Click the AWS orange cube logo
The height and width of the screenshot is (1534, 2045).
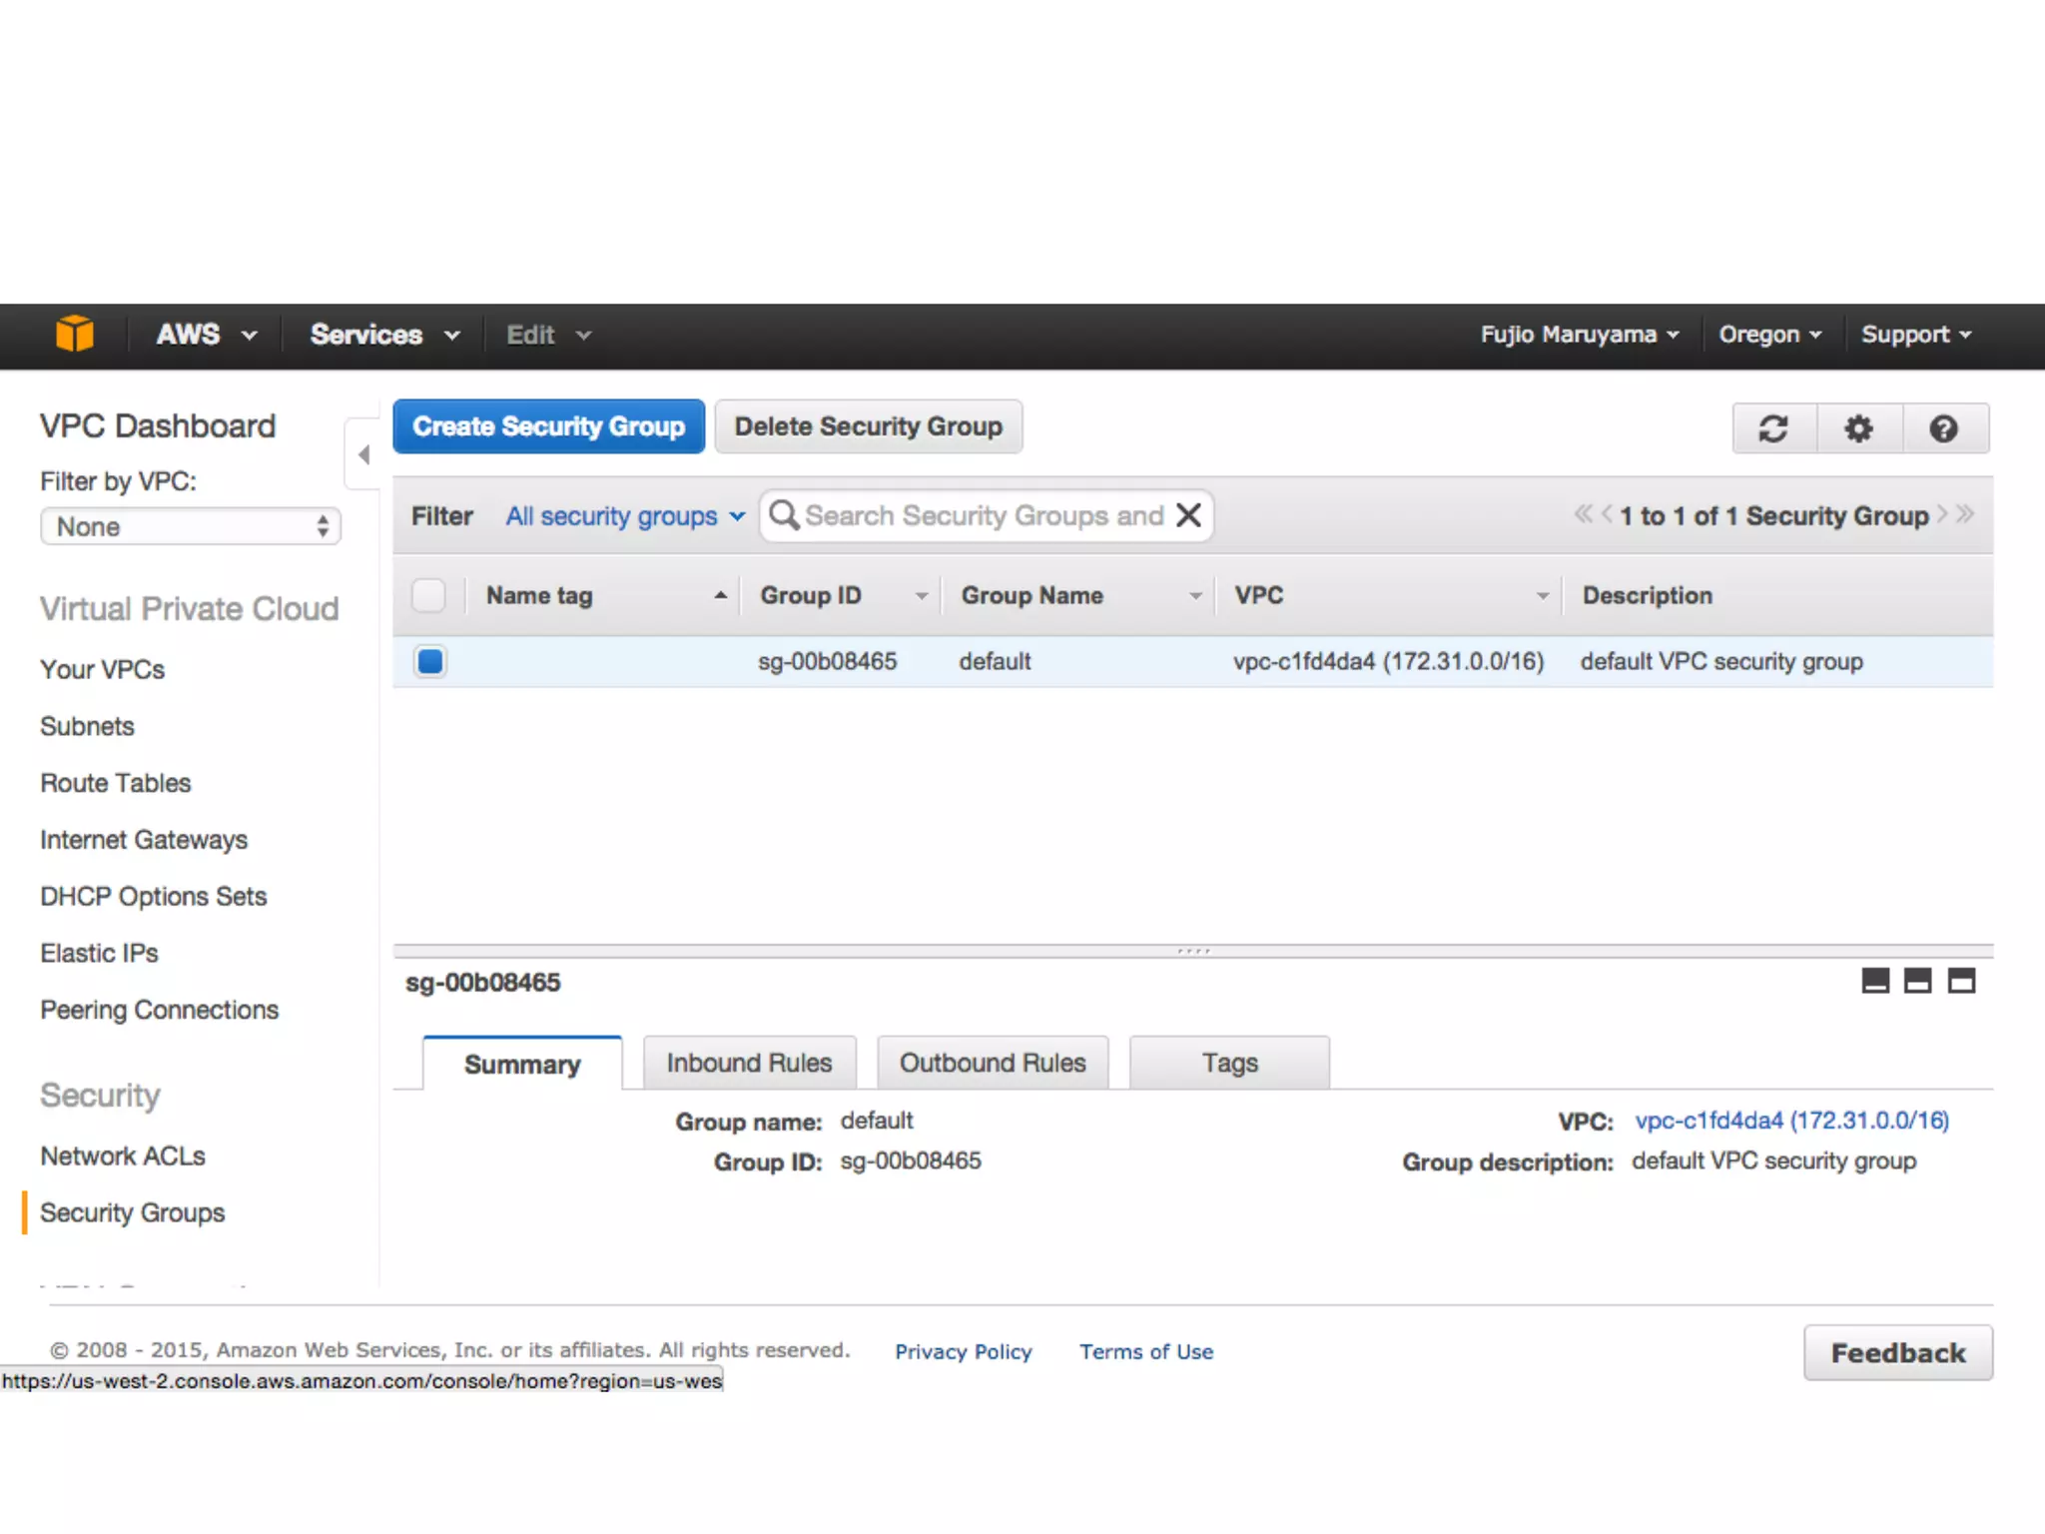click(75, 334)
